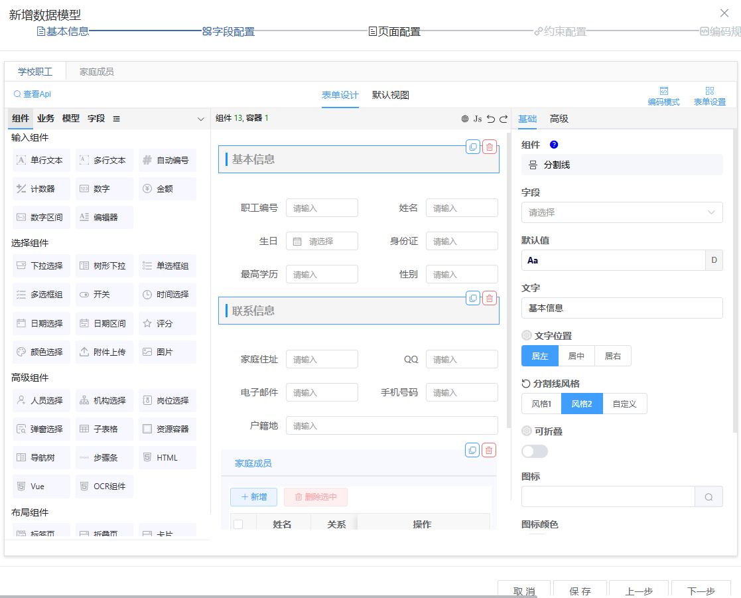Open 表单设置 from the top right
The image size is (741, 598).
[x=709, y=92]
